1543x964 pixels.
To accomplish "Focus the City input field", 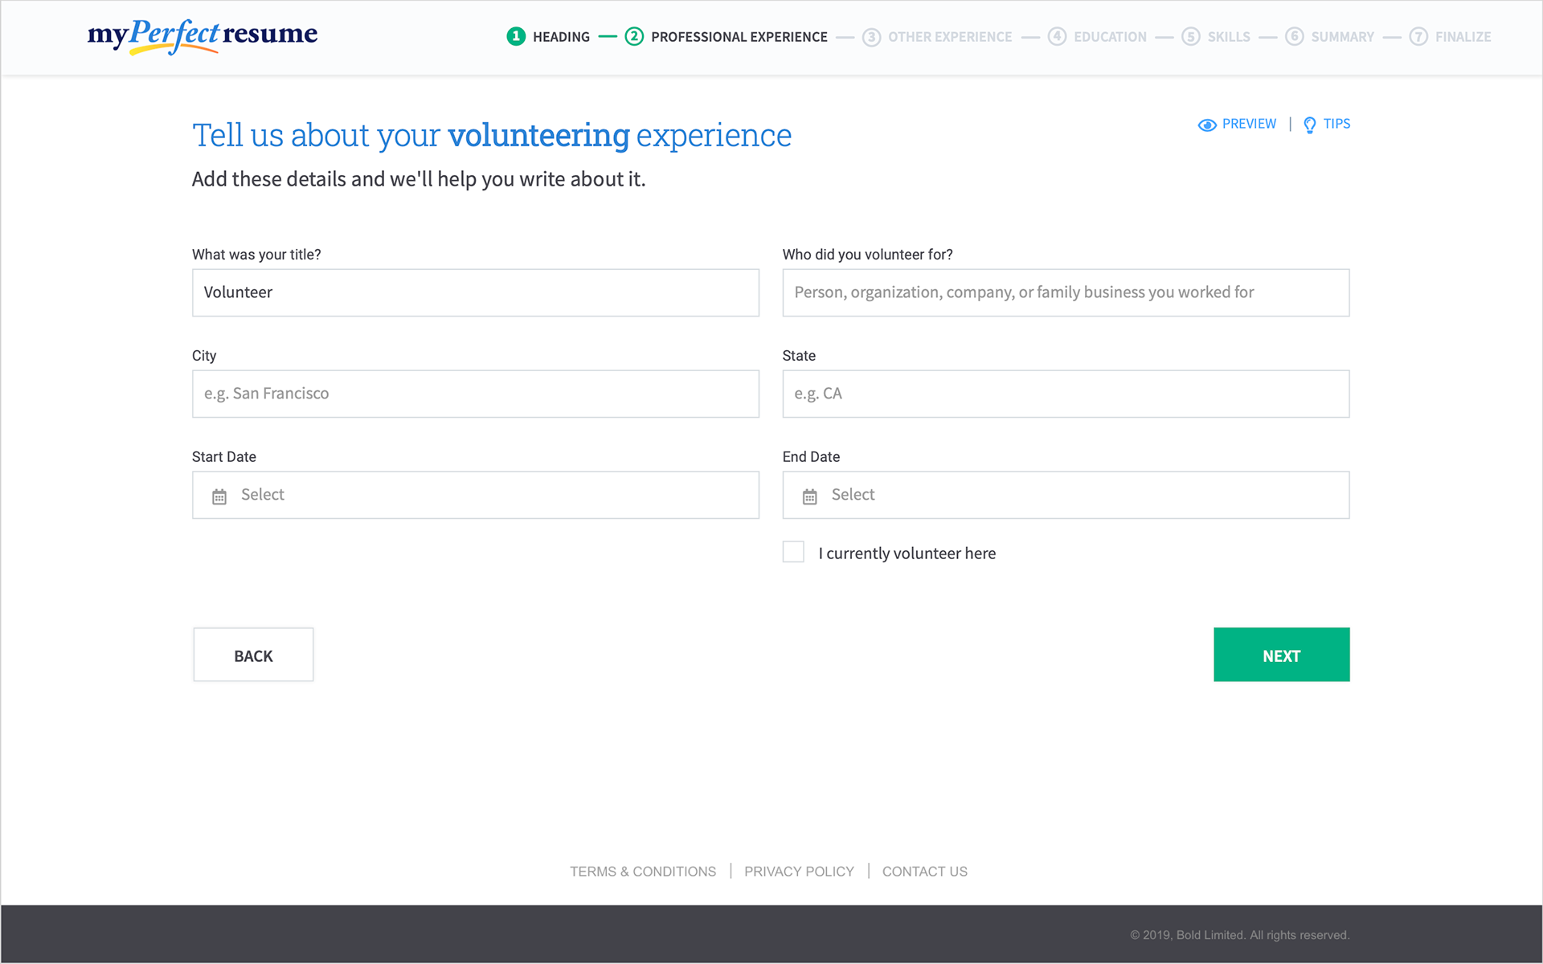I will [475, 394].
